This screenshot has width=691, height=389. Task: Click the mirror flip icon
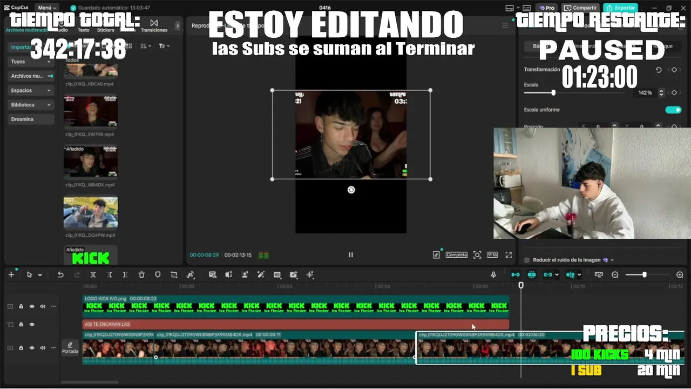[x=191, y=274]
